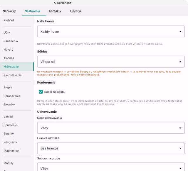This screenshot has height=171, width=188.
Task: Open the Súbory na osobu retention dropdown
Action: [111, 167]
